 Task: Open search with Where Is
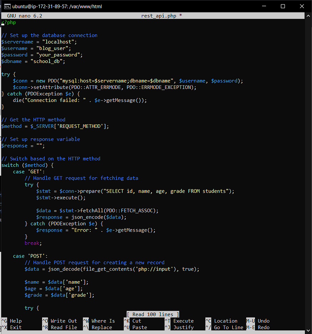[x=103, y=321]
